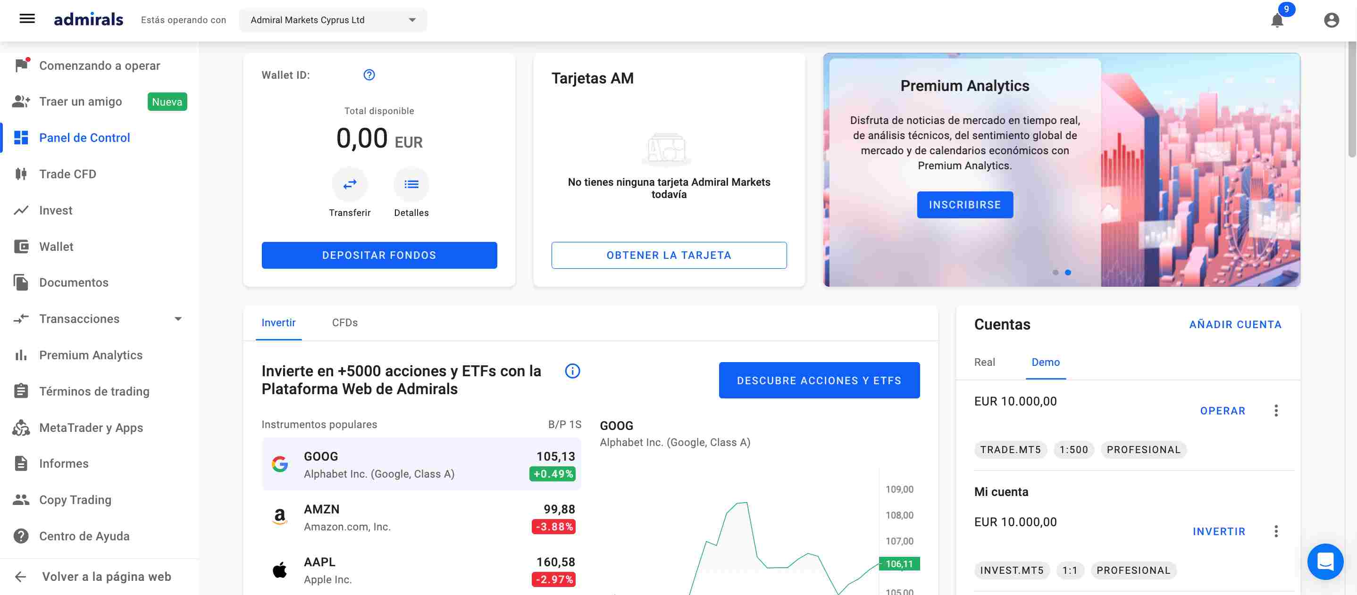Select first carousel dot on banner
This screenshot has height=595, width=1357.
pos(1055,272)
